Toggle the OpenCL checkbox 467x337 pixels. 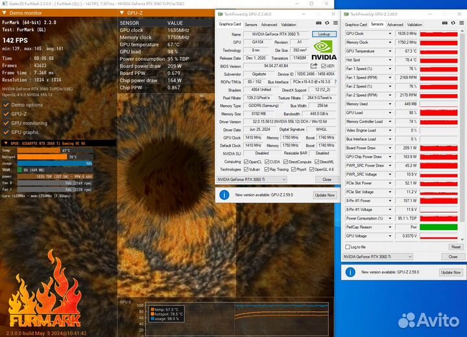pos(246,161)
